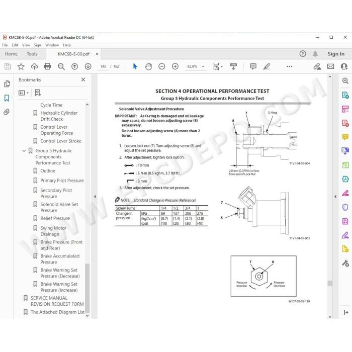This screenshot has width=352, height=352.
Task: Go to previous page arrow
Action: tap(74, 66)
